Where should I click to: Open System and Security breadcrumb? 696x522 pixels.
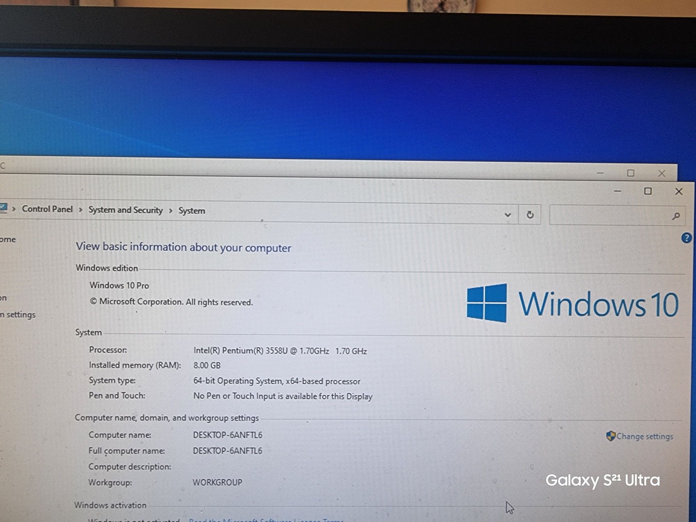(x=126, y=210)
